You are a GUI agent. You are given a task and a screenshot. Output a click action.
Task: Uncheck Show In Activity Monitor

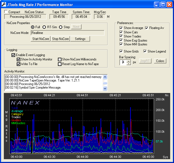[18, 60]
